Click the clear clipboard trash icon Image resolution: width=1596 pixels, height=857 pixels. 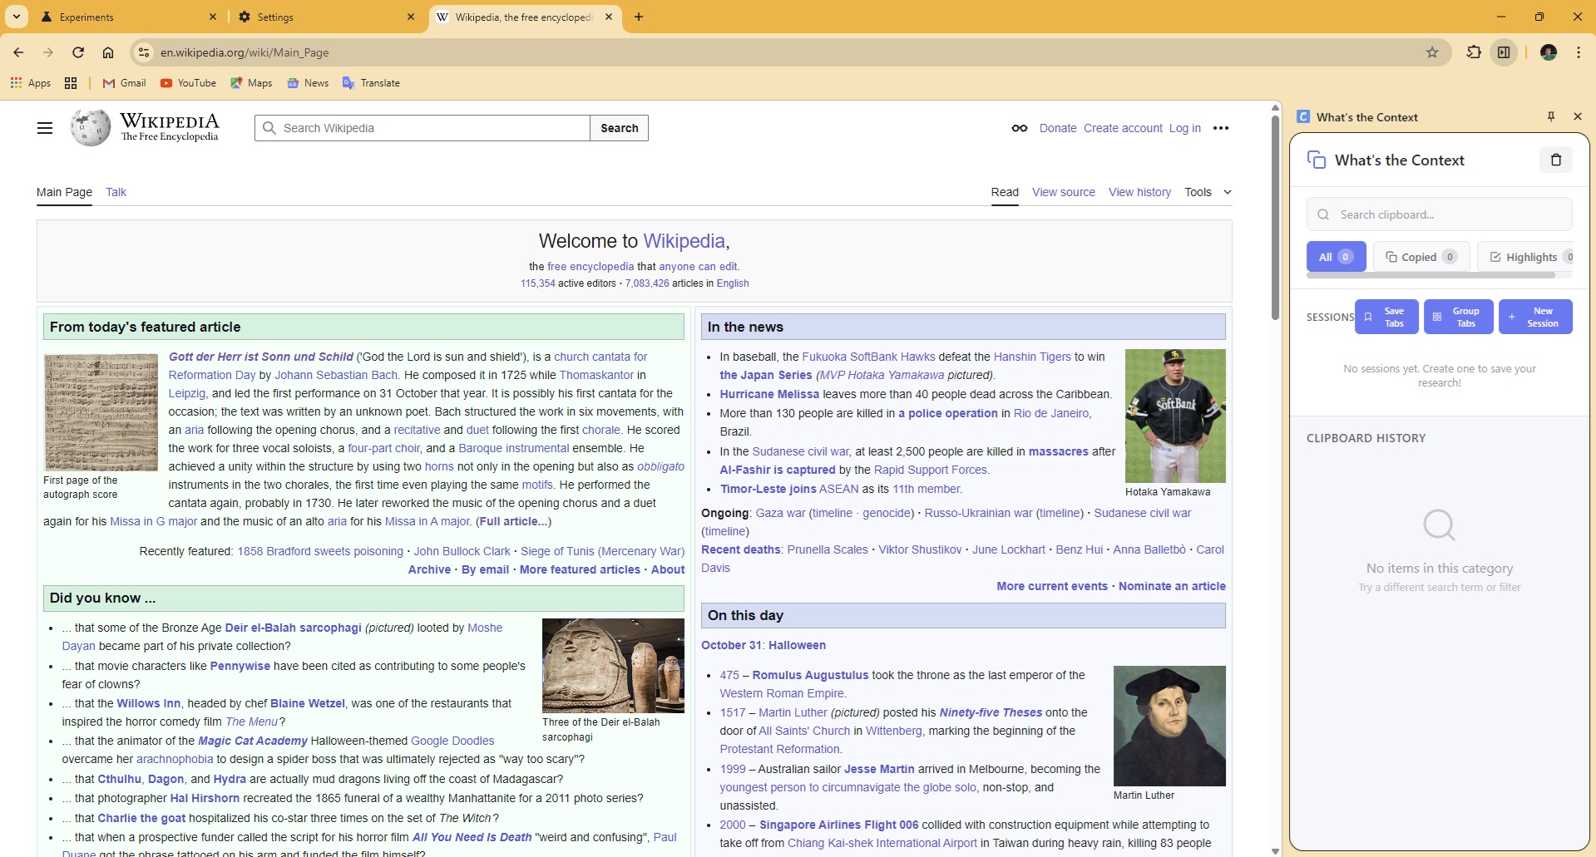(x=1555, y=160)
